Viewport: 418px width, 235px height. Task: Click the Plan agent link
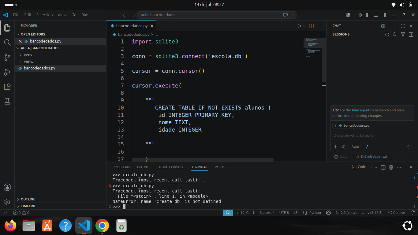coord(360,110)
